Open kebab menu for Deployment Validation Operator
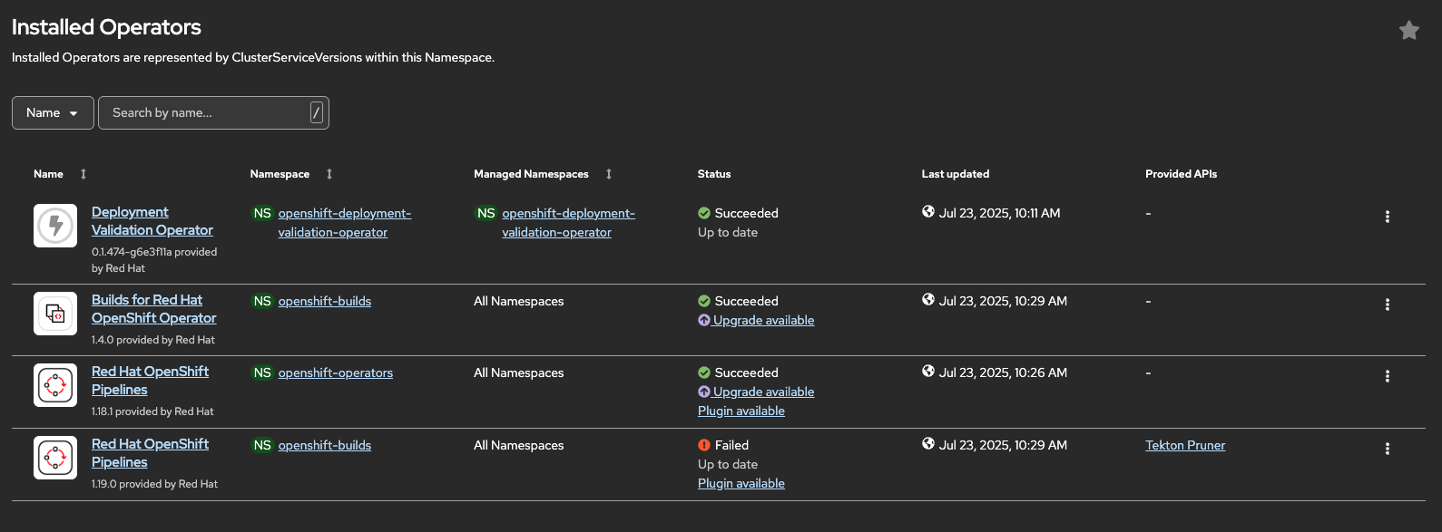 pos(1387,217)
